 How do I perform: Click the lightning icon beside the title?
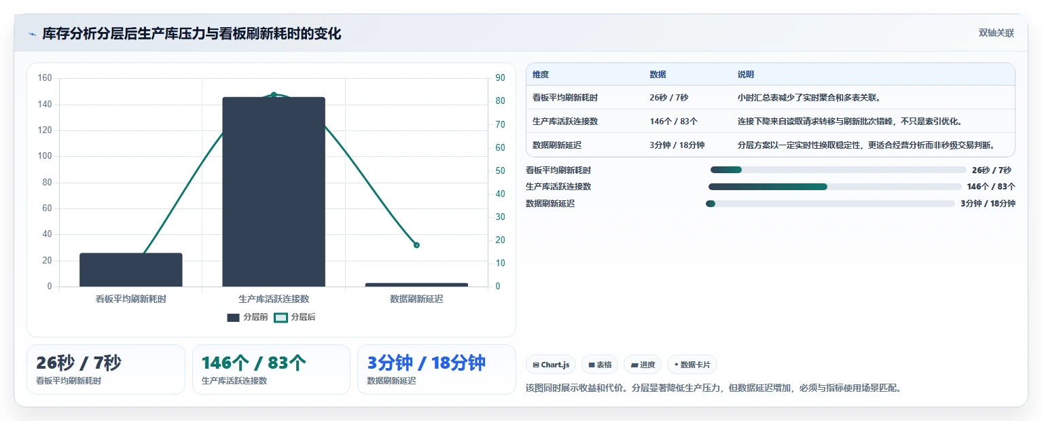click(32, 34)
